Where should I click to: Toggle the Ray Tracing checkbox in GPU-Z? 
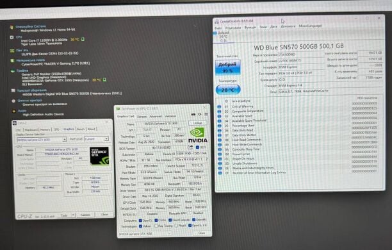[156, 226]
